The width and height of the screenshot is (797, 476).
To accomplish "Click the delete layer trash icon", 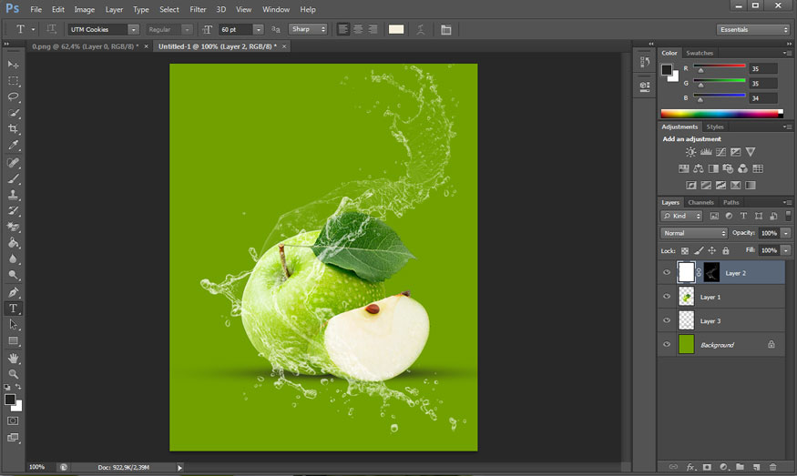I will pos(771,467).
